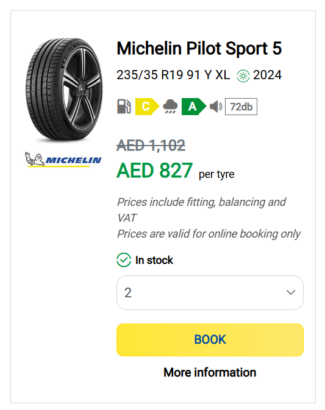Click the wet grip rain cloud icon

pos(170,107)
